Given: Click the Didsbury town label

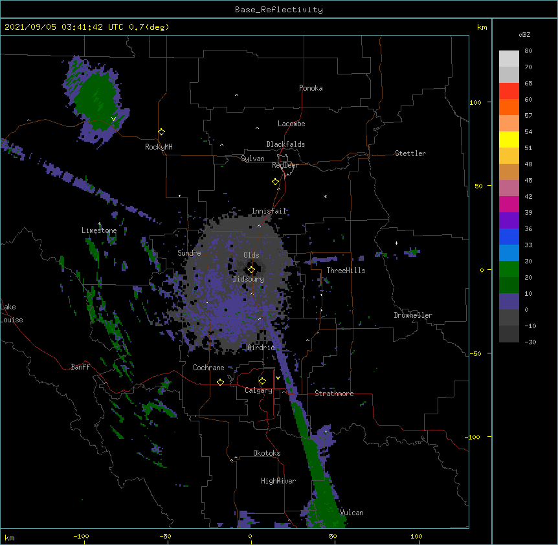Looking at the screenshot, I should [x=249, y=279].
